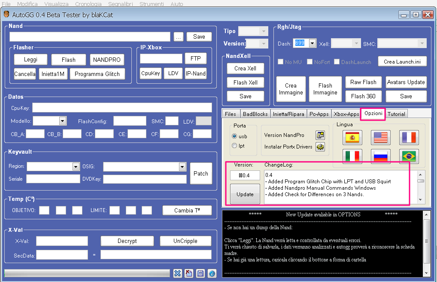This screenshot has width=437, height=282.
Task: Open the Strumenti menu
Action: (152, 4)
